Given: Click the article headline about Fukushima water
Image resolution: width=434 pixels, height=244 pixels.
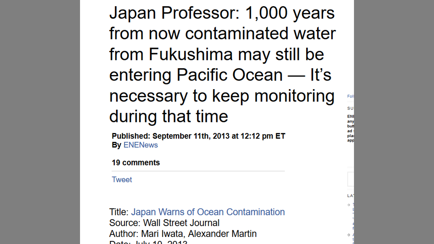Looking at the screenshot, I should (x=222, y=64).
